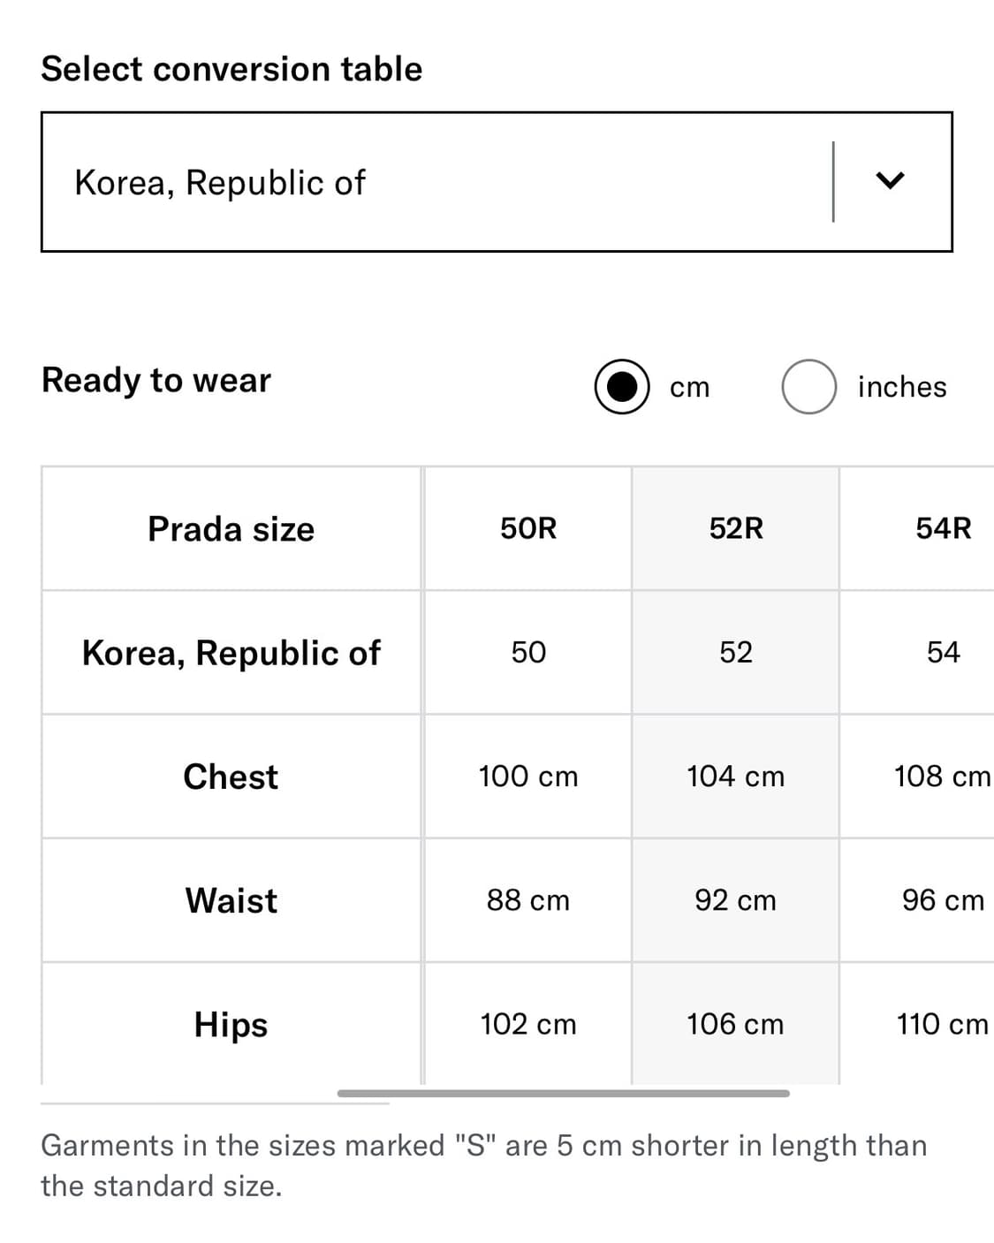Image resolution: width=994 pixels, height=1243 pixels.
Task: Select the cm radio button
Action: 622,387
